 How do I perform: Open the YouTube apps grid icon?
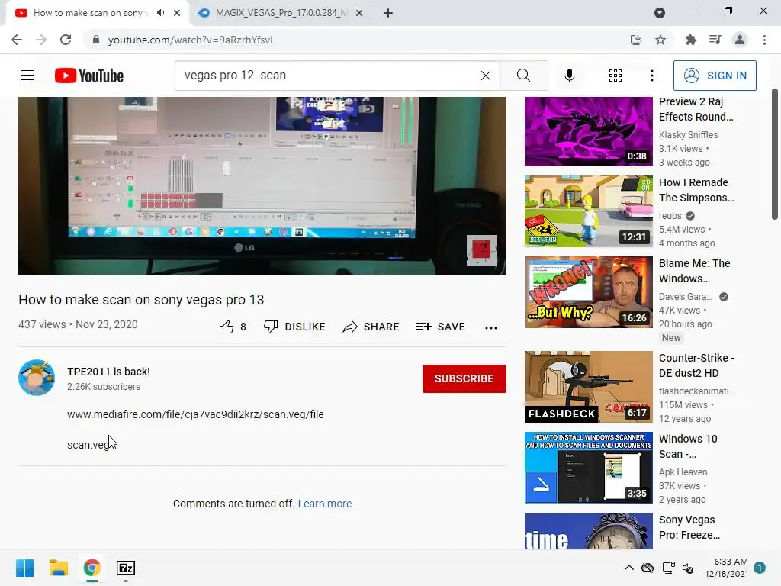pos(615,76)
